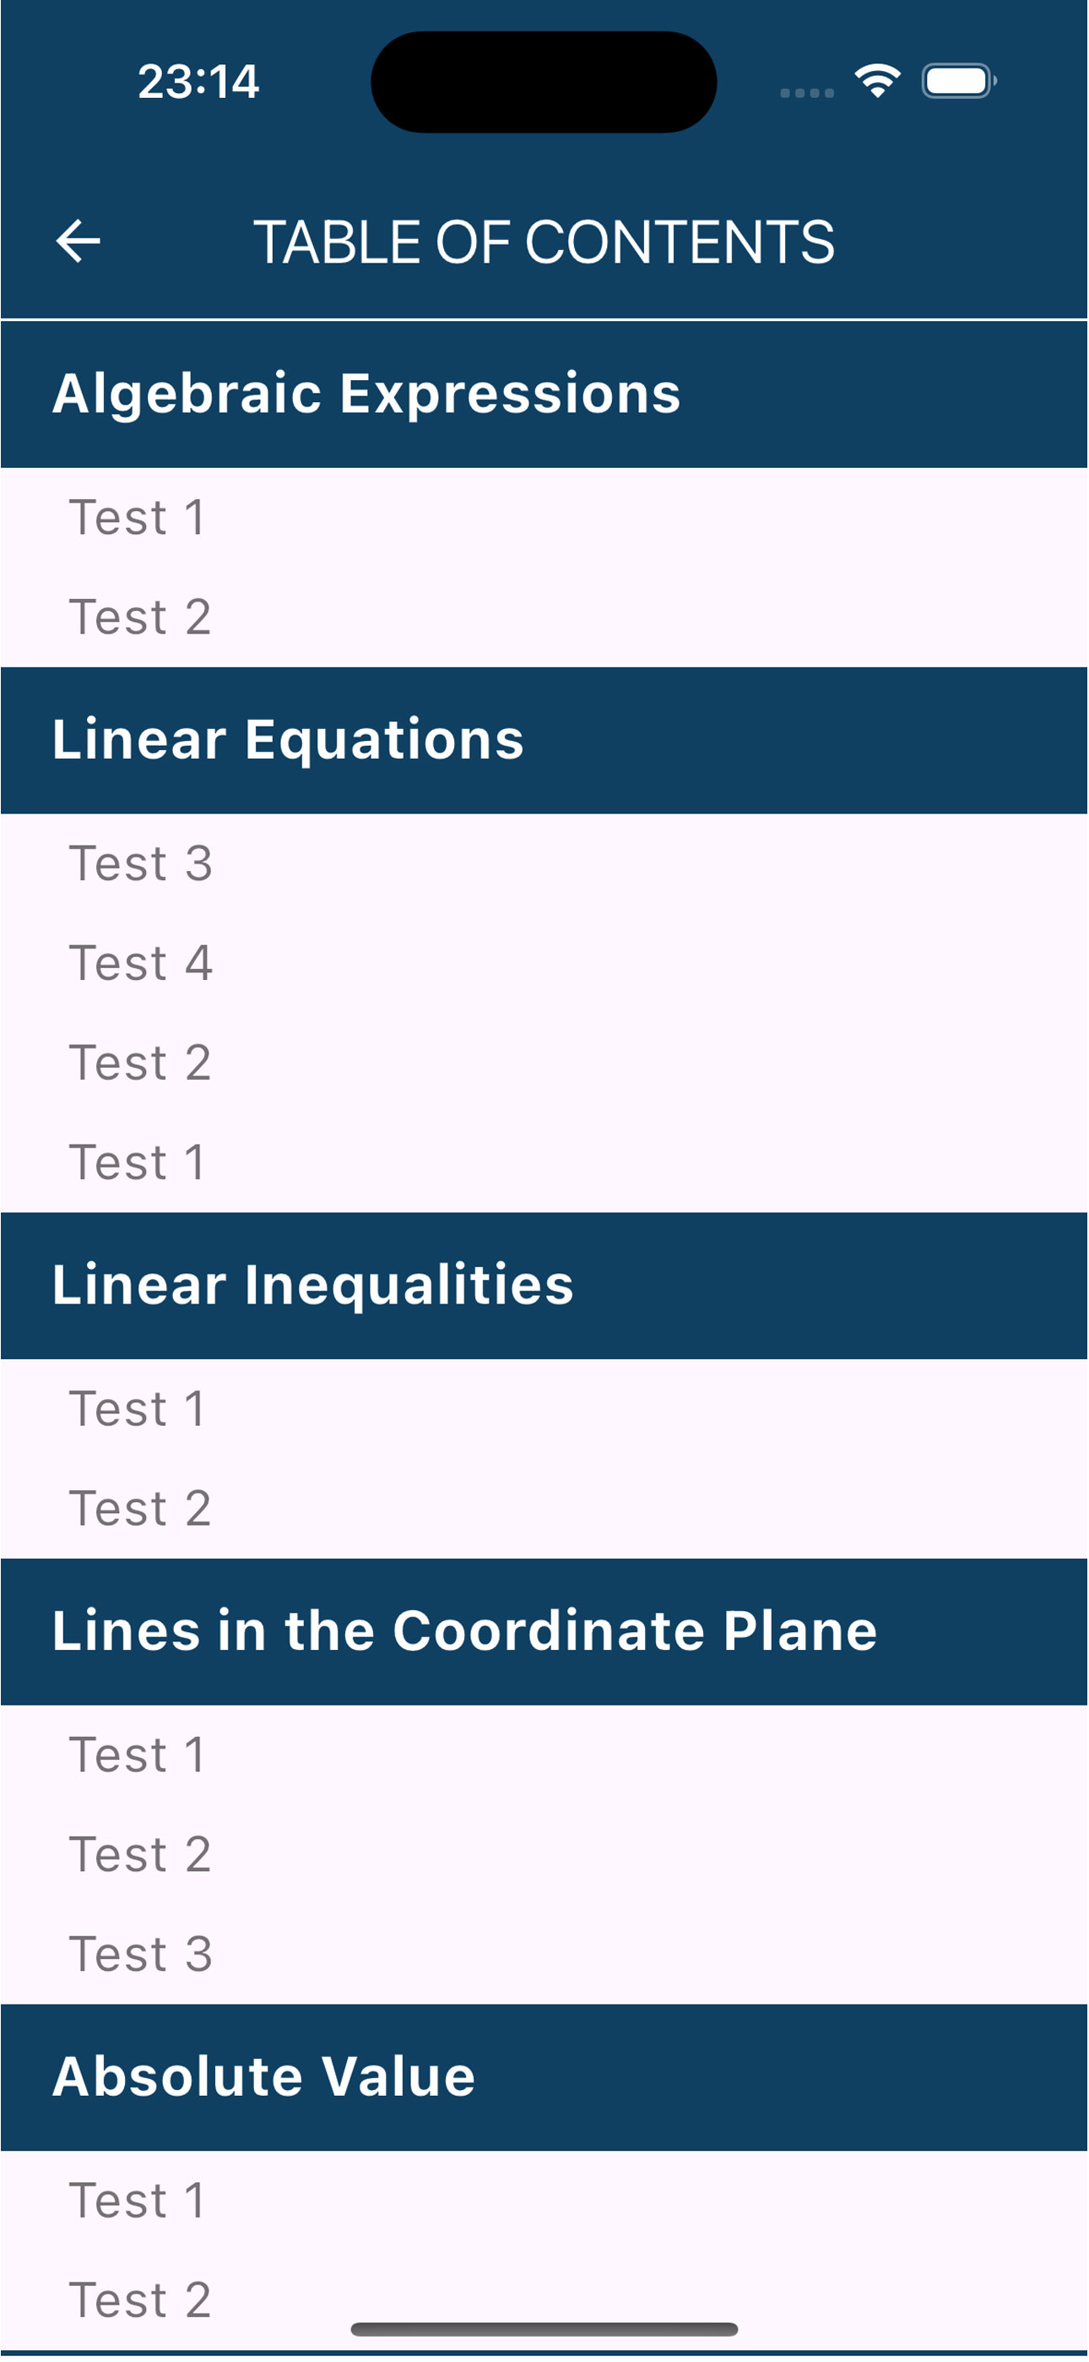1089x2362 pixels.
Task: Tap the back arrow icon
Action: tap(78, 242)
